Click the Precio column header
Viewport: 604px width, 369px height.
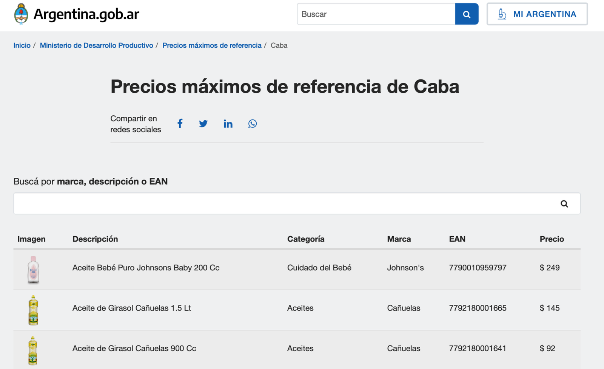tap(552, 239)
